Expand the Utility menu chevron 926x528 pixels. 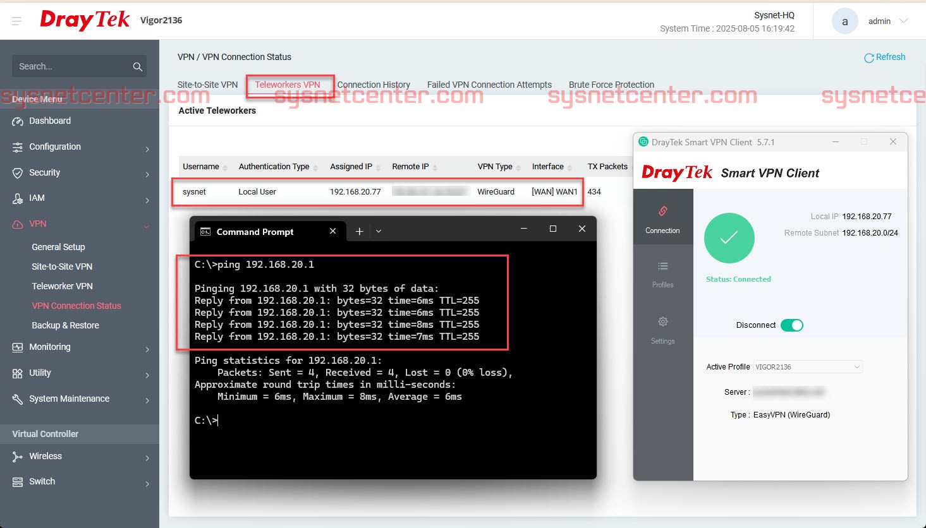tap(147, 375)
